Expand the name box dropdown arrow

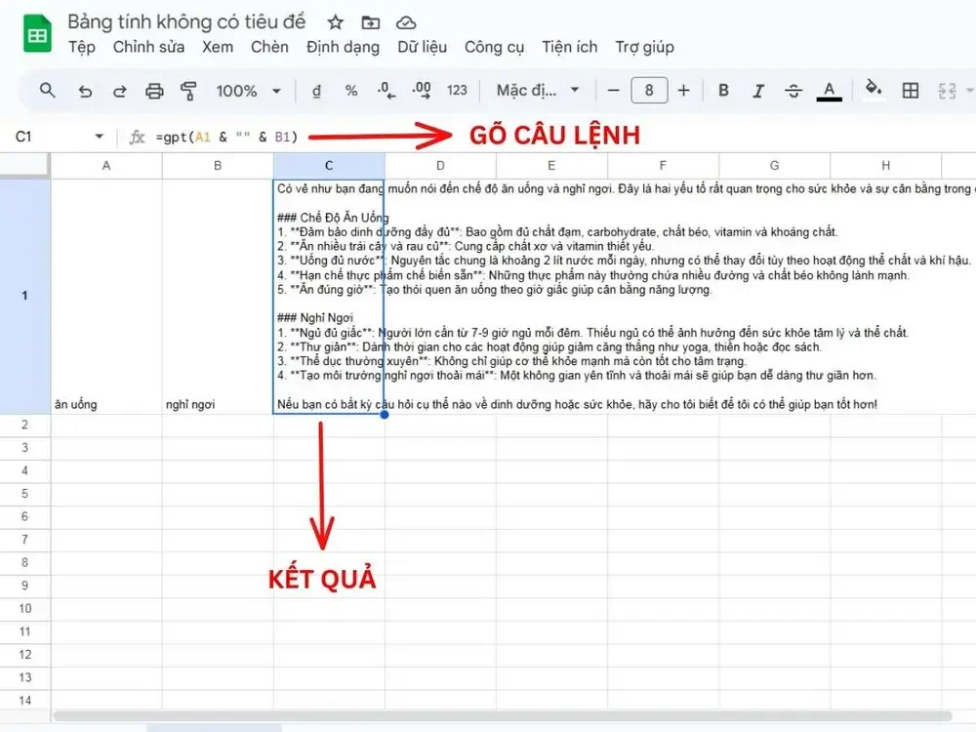99,137
